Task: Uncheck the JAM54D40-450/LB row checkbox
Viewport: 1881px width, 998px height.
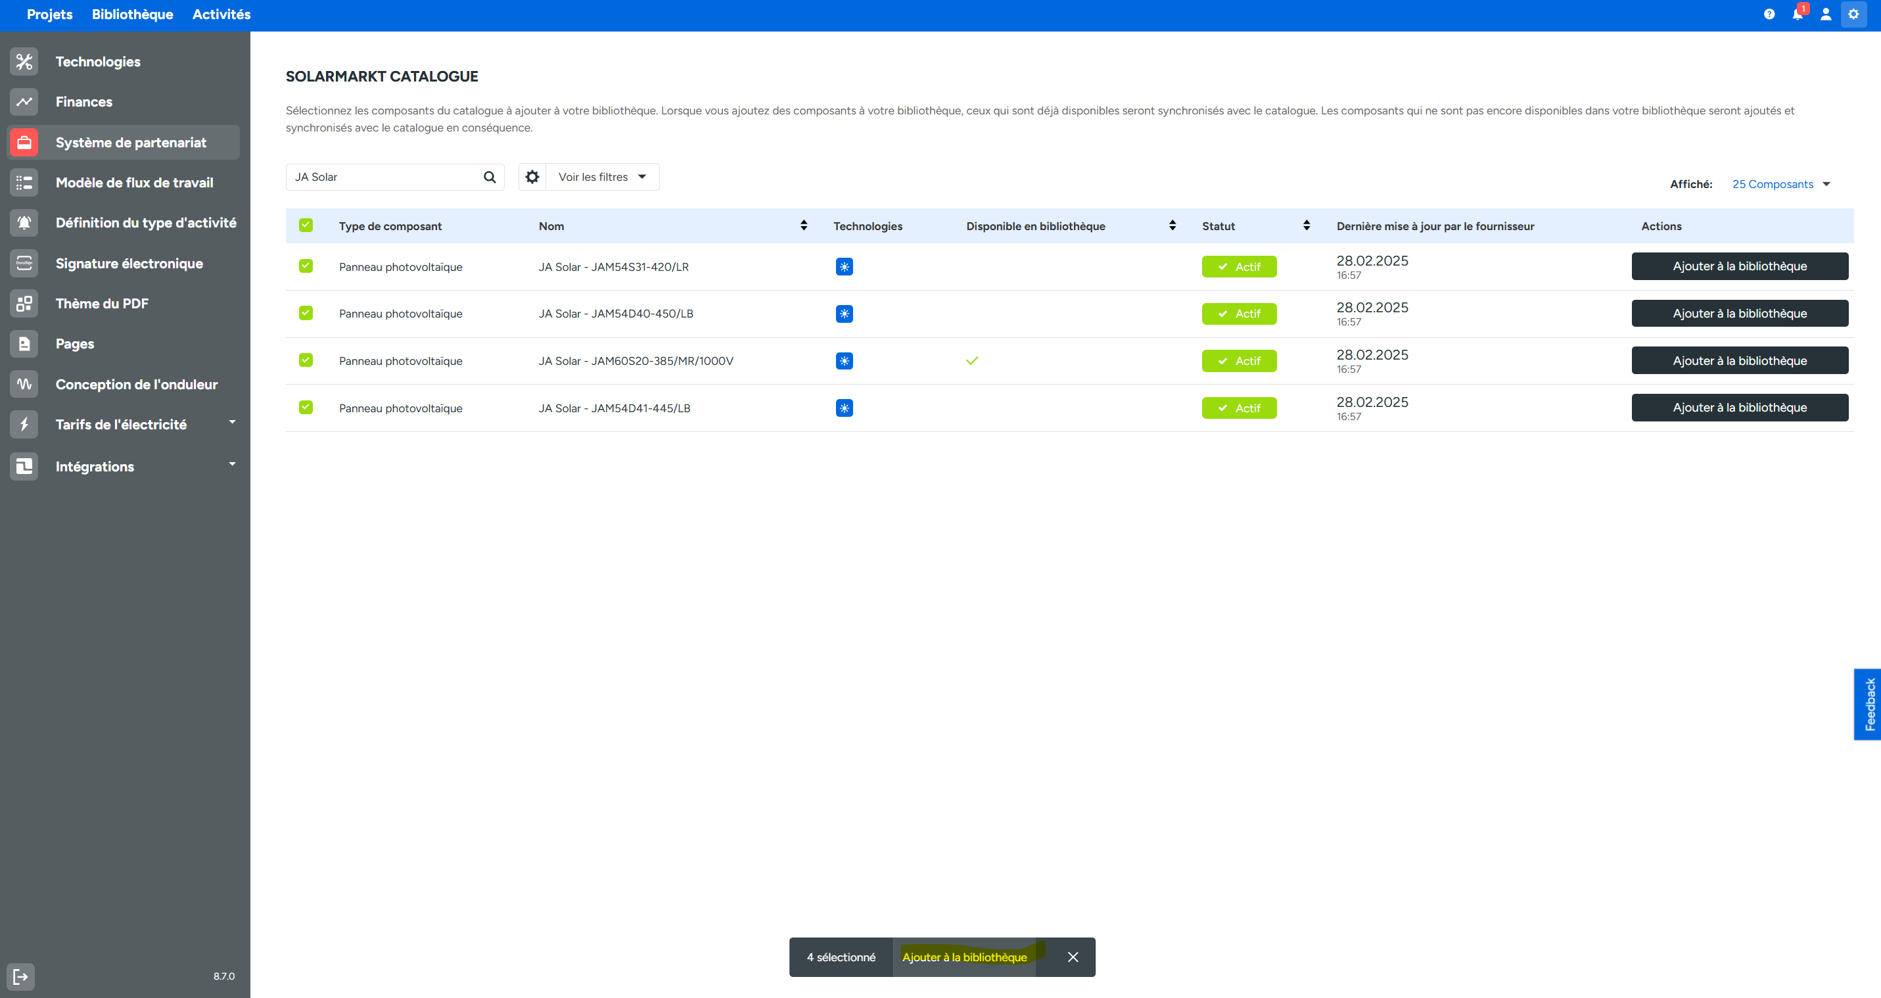Action: pos(306,314)
